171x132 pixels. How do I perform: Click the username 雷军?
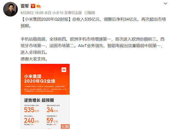click(25, 6)
